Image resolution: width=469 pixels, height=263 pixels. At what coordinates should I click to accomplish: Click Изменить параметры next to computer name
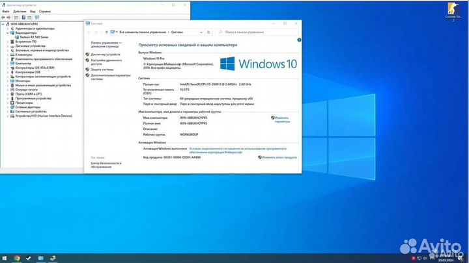[282, 120]
